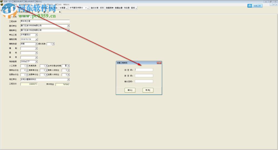Open 列设置 column settings
Image resolution: width=278 pixels, height=150 pixels.
coord(126,8)
